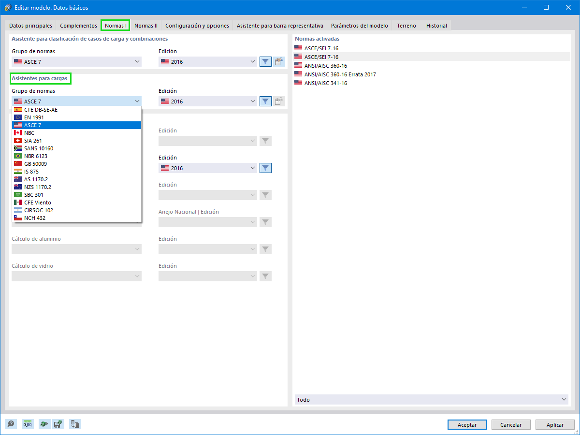Select GB 50009 from the list
Image resolution: width=580 pixels, height=435 pixels.
[76, 163]
